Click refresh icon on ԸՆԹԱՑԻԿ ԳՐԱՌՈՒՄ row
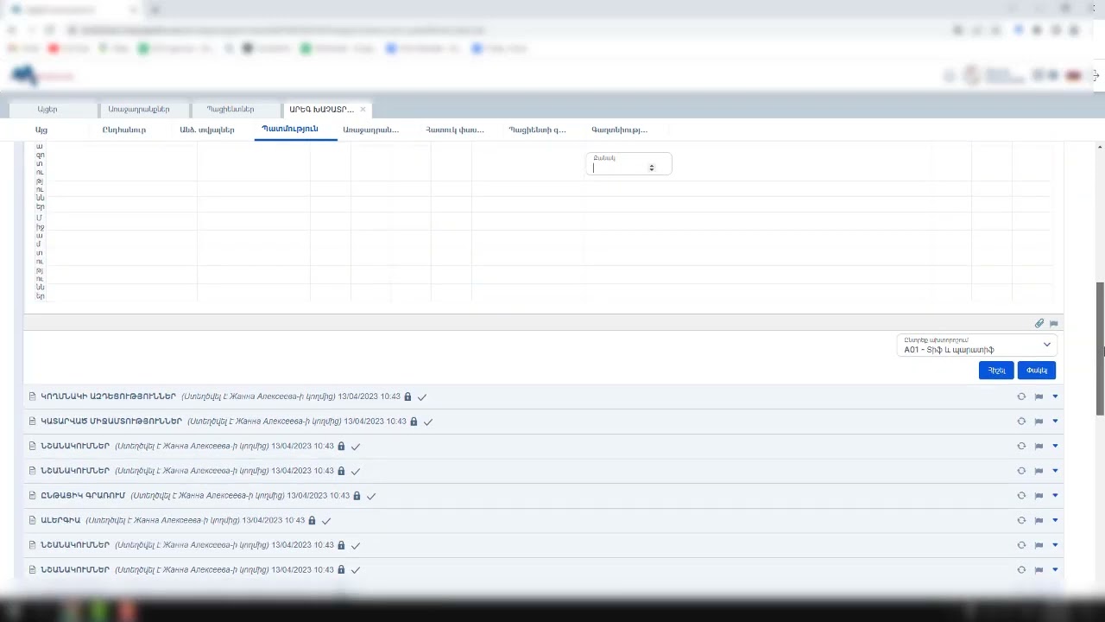The image size is (1105, 622). pyautogui.click(x=1021, y=496)
